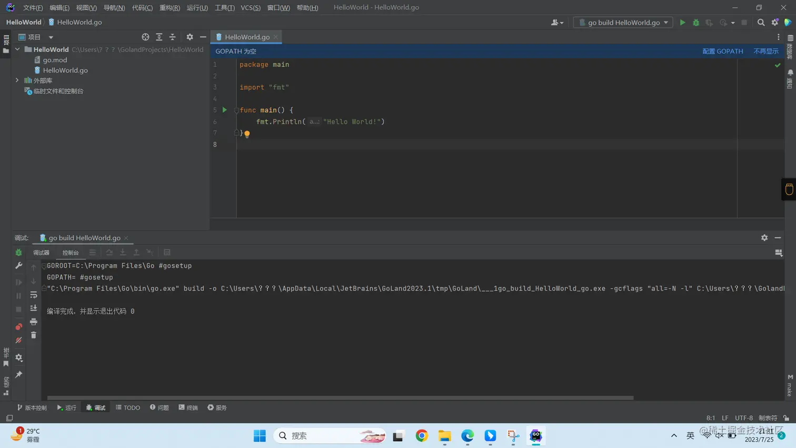The height and width of the screenshot is (448, 796).
Task: Toggle mute breakpoints in debug sidebar
Action: tap(19, 340)
